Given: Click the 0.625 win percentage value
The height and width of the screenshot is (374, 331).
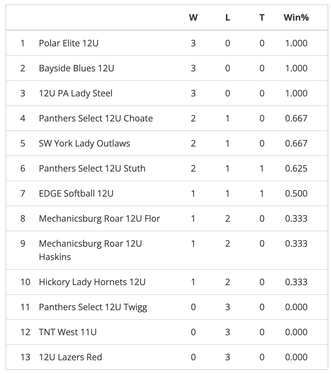Looking at the screenshot, I should click(x=296, y=168).
